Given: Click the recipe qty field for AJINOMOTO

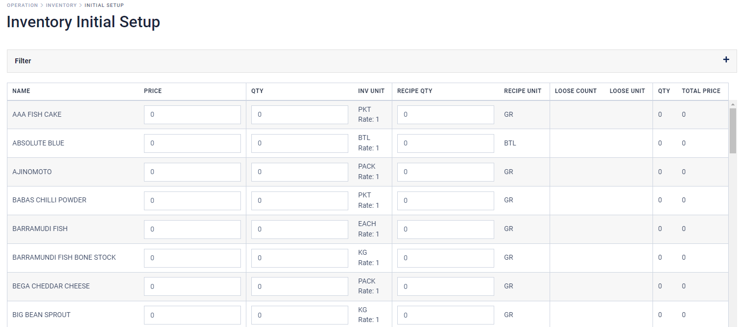Looking at the screenshot, I should 445,172.
